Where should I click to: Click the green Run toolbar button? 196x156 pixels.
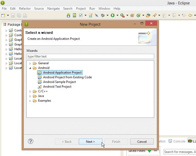pyautogui.click(x=113, y=15)
